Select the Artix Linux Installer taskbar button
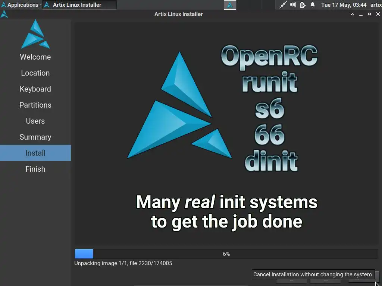Screen dimensions: 382x286 pos(79,4)
